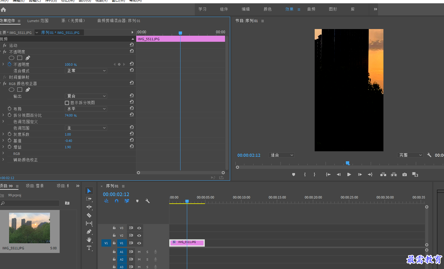Switch to the Learning (学习) workspace
Screen dimensions: 444x269
[x=202, y=9]
